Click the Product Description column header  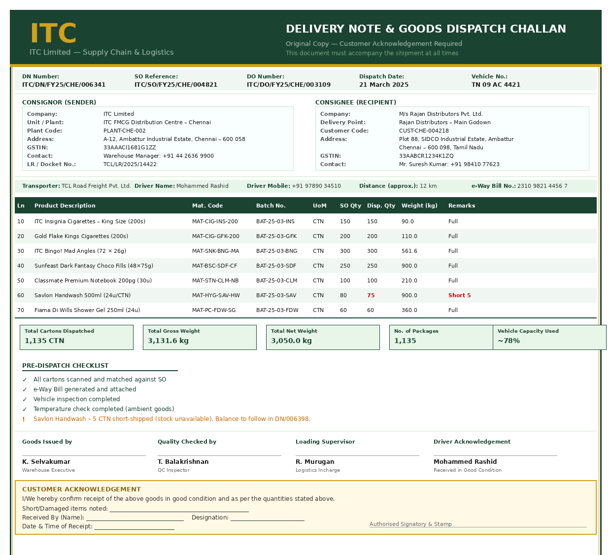[65, 206]
